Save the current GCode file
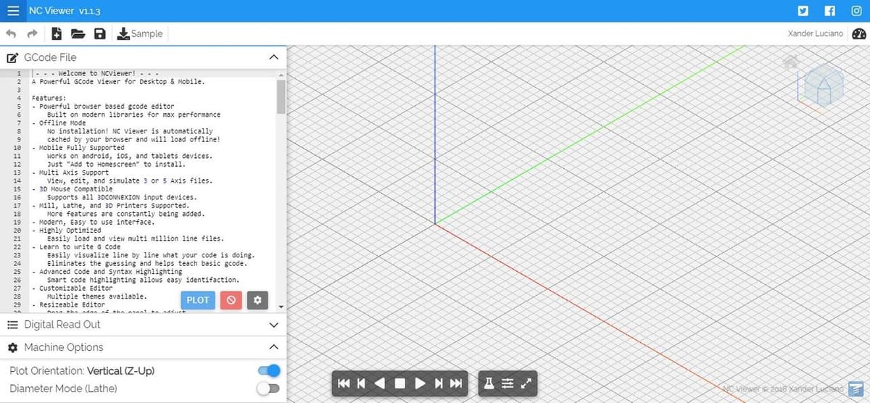The height and width of the screenshot is (403, 870). [100, 33]
